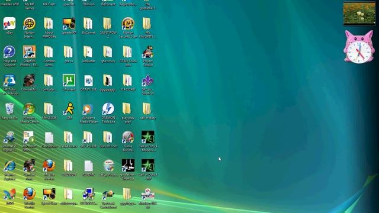Open the call of duty folder
The width and height of the screenshot is (379, 213).
pos(147,109)
